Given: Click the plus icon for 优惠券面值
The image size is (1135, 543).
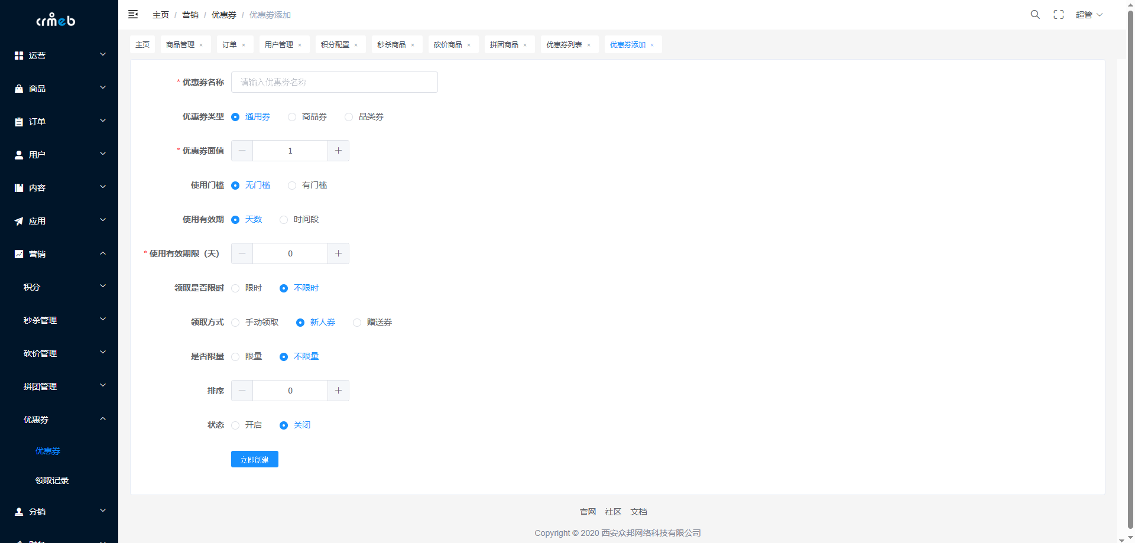Looking at the screenshot, I should 338,151.
